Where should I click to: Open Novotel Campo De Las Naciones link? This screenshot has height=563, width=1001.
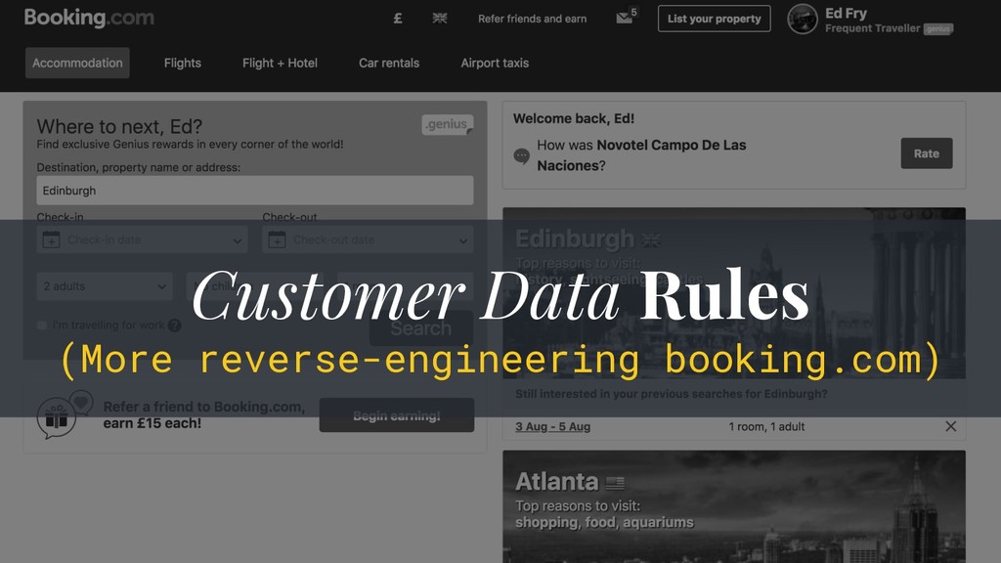(x=641, y=155)
